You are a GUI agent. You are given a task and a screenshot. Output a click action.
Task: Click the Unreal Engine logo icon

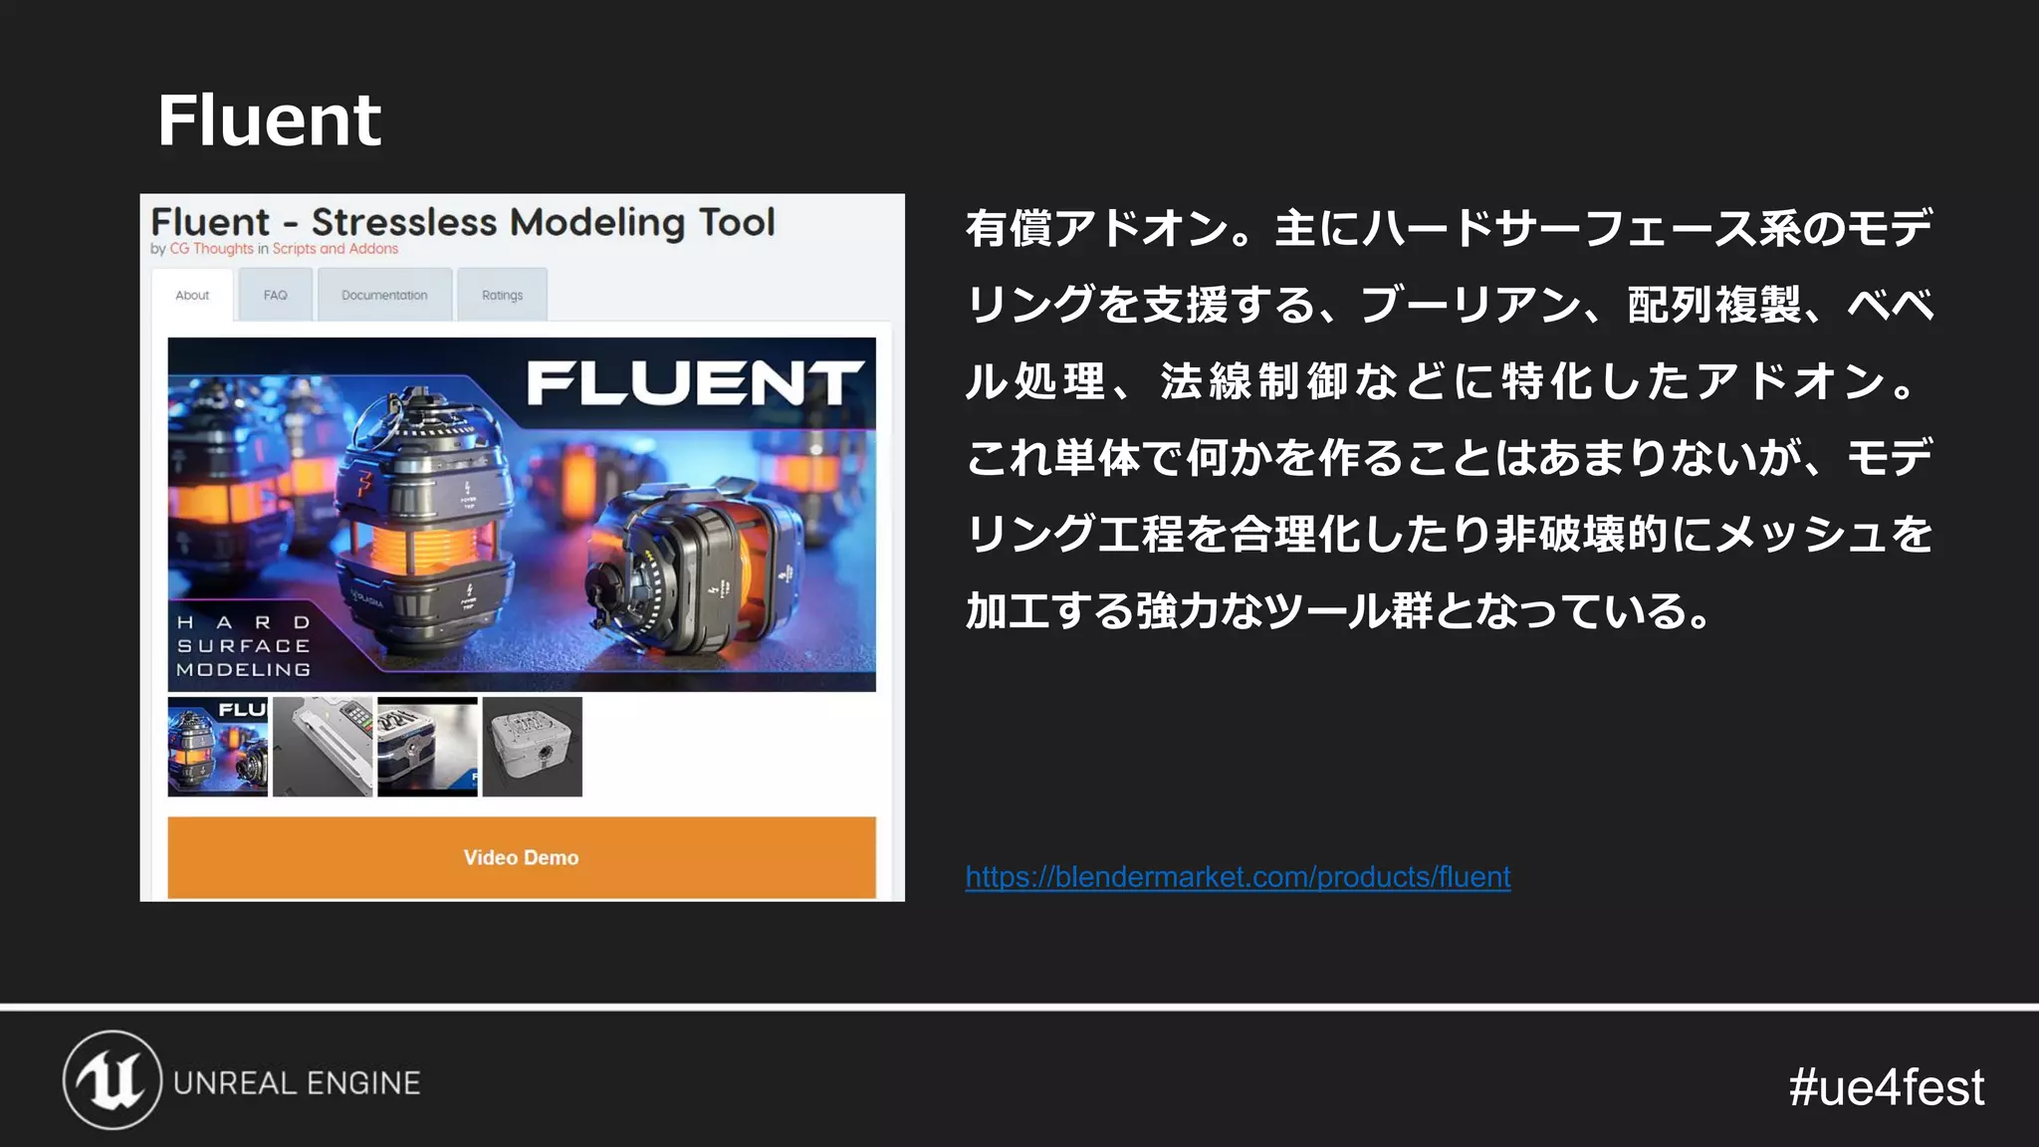113,1080
